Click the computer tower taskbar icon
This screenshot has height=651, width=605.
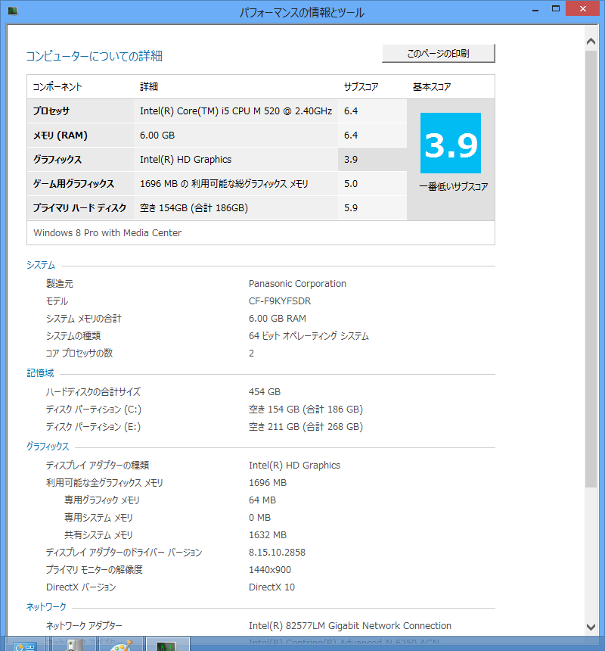(x=75, y=645)
